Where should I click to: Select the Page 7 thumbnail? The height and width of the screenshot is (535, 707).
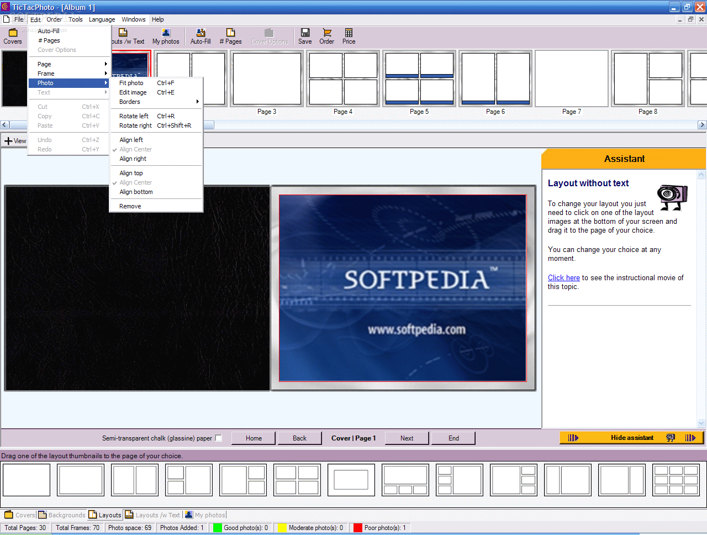point(572,78)
